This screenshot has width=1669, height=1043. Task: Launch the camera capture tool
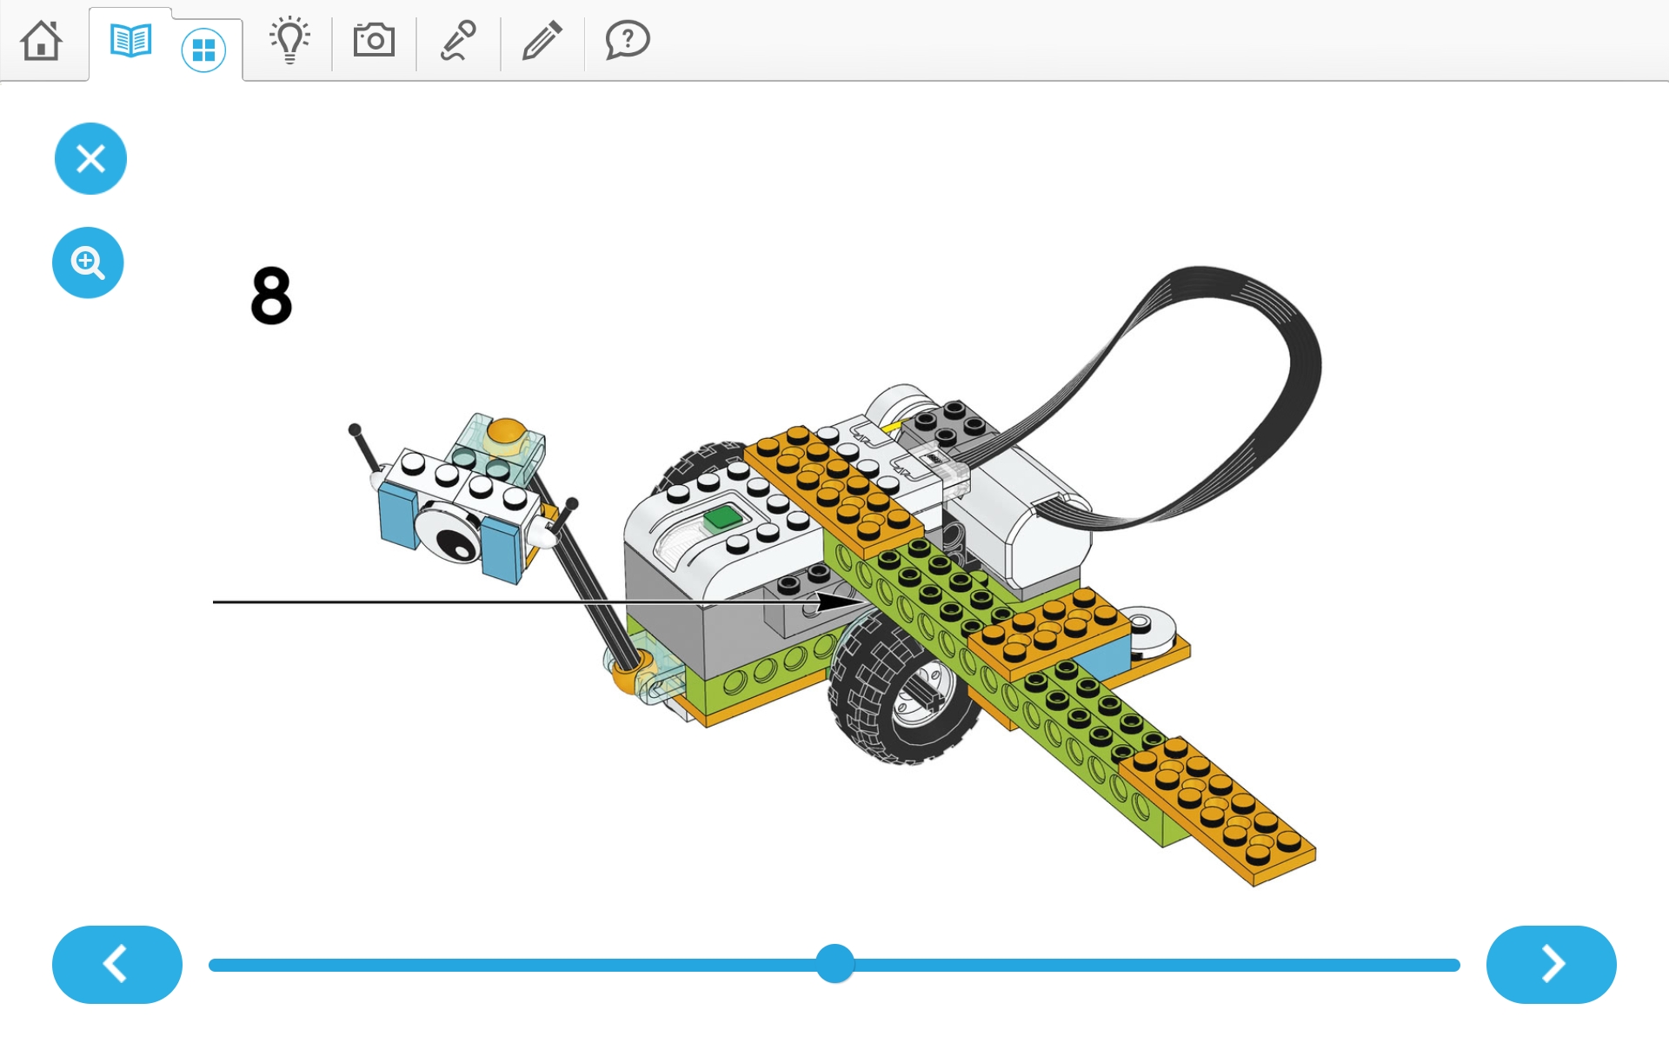point(374,40)
